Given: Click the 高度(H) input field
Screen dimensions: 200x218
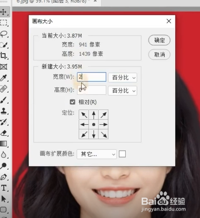Looking at the screenshot, I should click(x=91, y=90).
